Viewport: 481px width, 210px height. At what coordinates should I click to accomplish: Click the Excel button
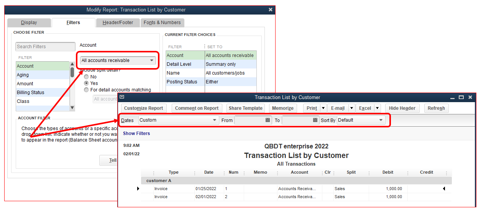tap(365, 108)
